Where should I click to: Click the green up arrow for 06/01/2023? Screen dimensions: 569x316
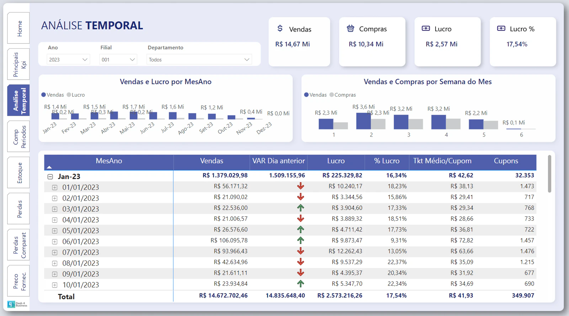click(x=301, y=240)
